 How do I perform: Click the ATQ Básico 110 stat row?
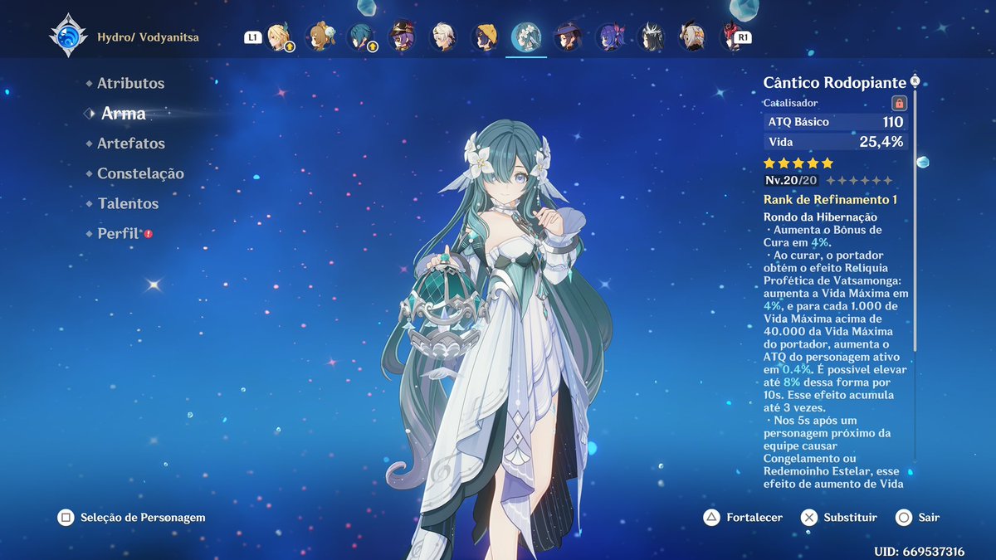click(836, 122)
